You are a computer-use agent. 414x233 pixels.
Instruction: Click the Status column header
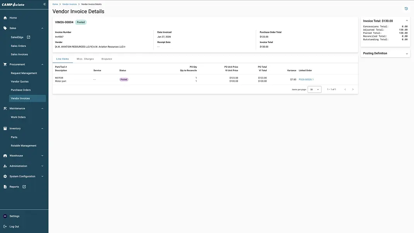(123, 70)
